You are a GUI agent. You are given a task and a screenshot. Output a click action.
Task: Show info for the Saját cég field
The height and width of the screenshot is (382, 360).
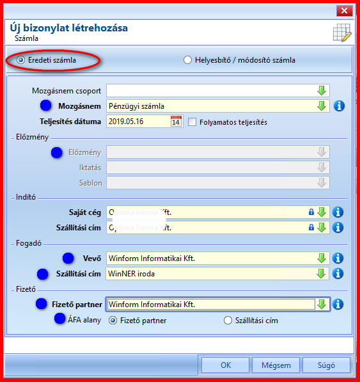point(338,212)
